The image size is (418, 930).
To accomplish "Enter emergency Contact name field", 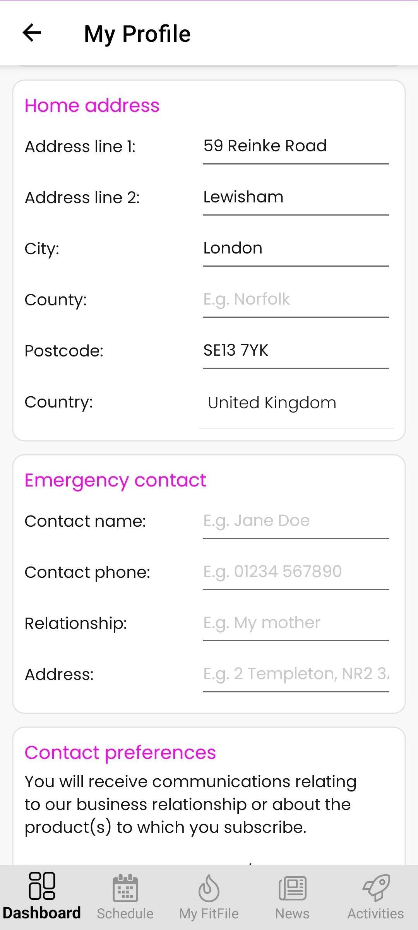I will pyautogui.click(x=296, y=521).
